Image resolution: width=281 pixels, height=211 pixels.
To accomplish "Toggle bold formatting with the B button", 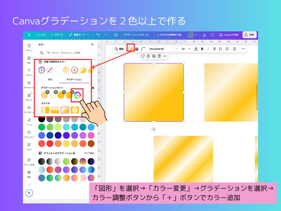I will [202, 49].
